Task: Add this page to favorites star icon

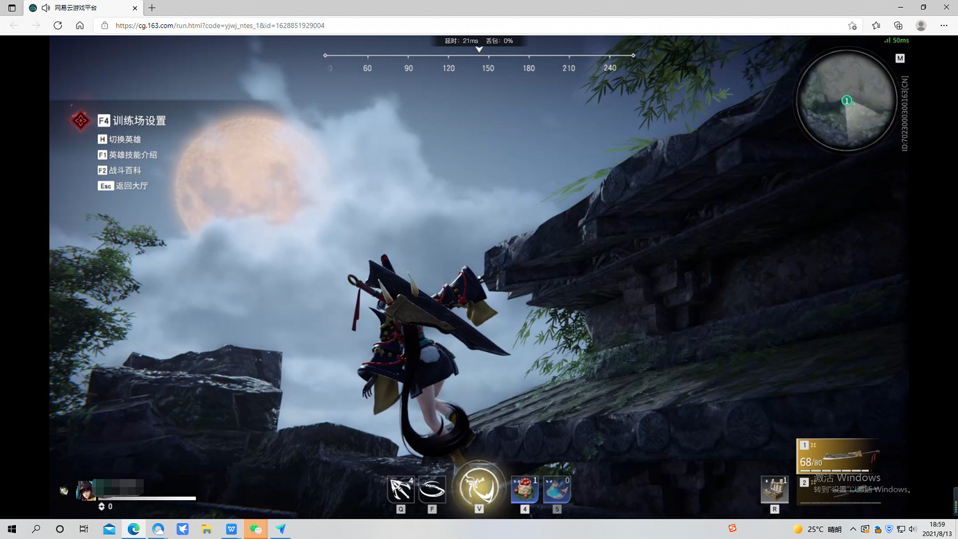Action: 852,26
